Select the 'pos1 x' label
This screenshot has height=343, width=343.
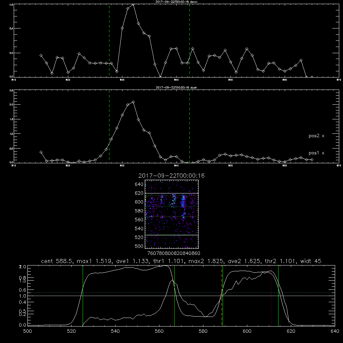[316, 153]
